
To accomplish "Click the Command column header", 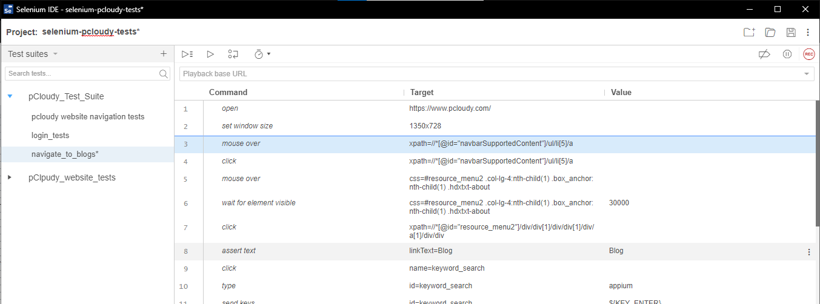I will point(228,93).
